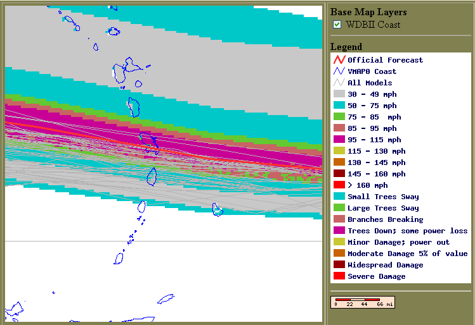The image size is (475, 325).
Task: Click the Minor Damage; power out swatch
Action: [339, 242]
